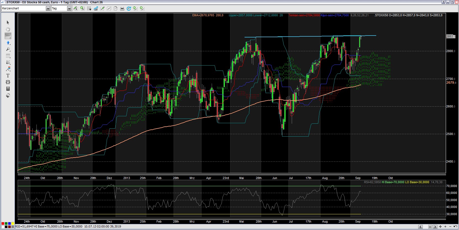459x230 pixels.
Task: Open the Kerzenchart chart type dropdown
Action: coord(48,9)
